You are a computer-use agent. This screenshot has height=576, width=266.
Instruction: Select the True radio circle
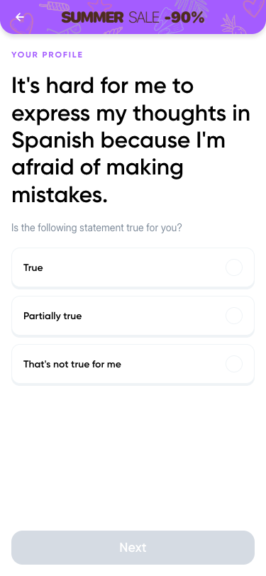[x=234, y=267]
